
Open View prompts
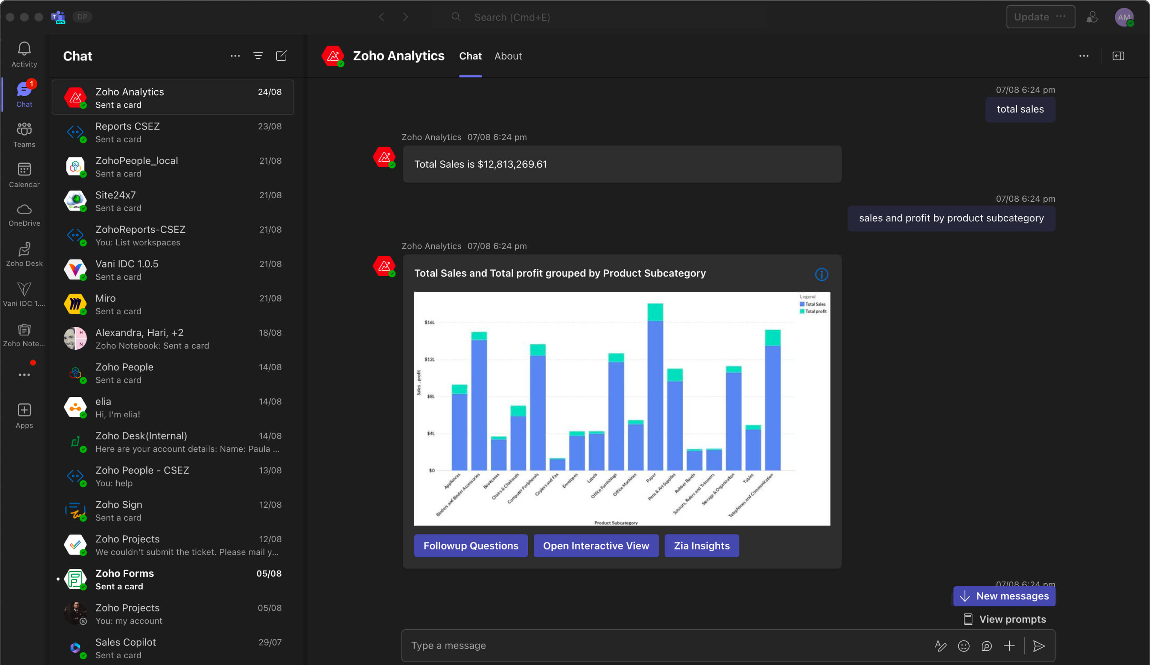(x=1004, y=619)
